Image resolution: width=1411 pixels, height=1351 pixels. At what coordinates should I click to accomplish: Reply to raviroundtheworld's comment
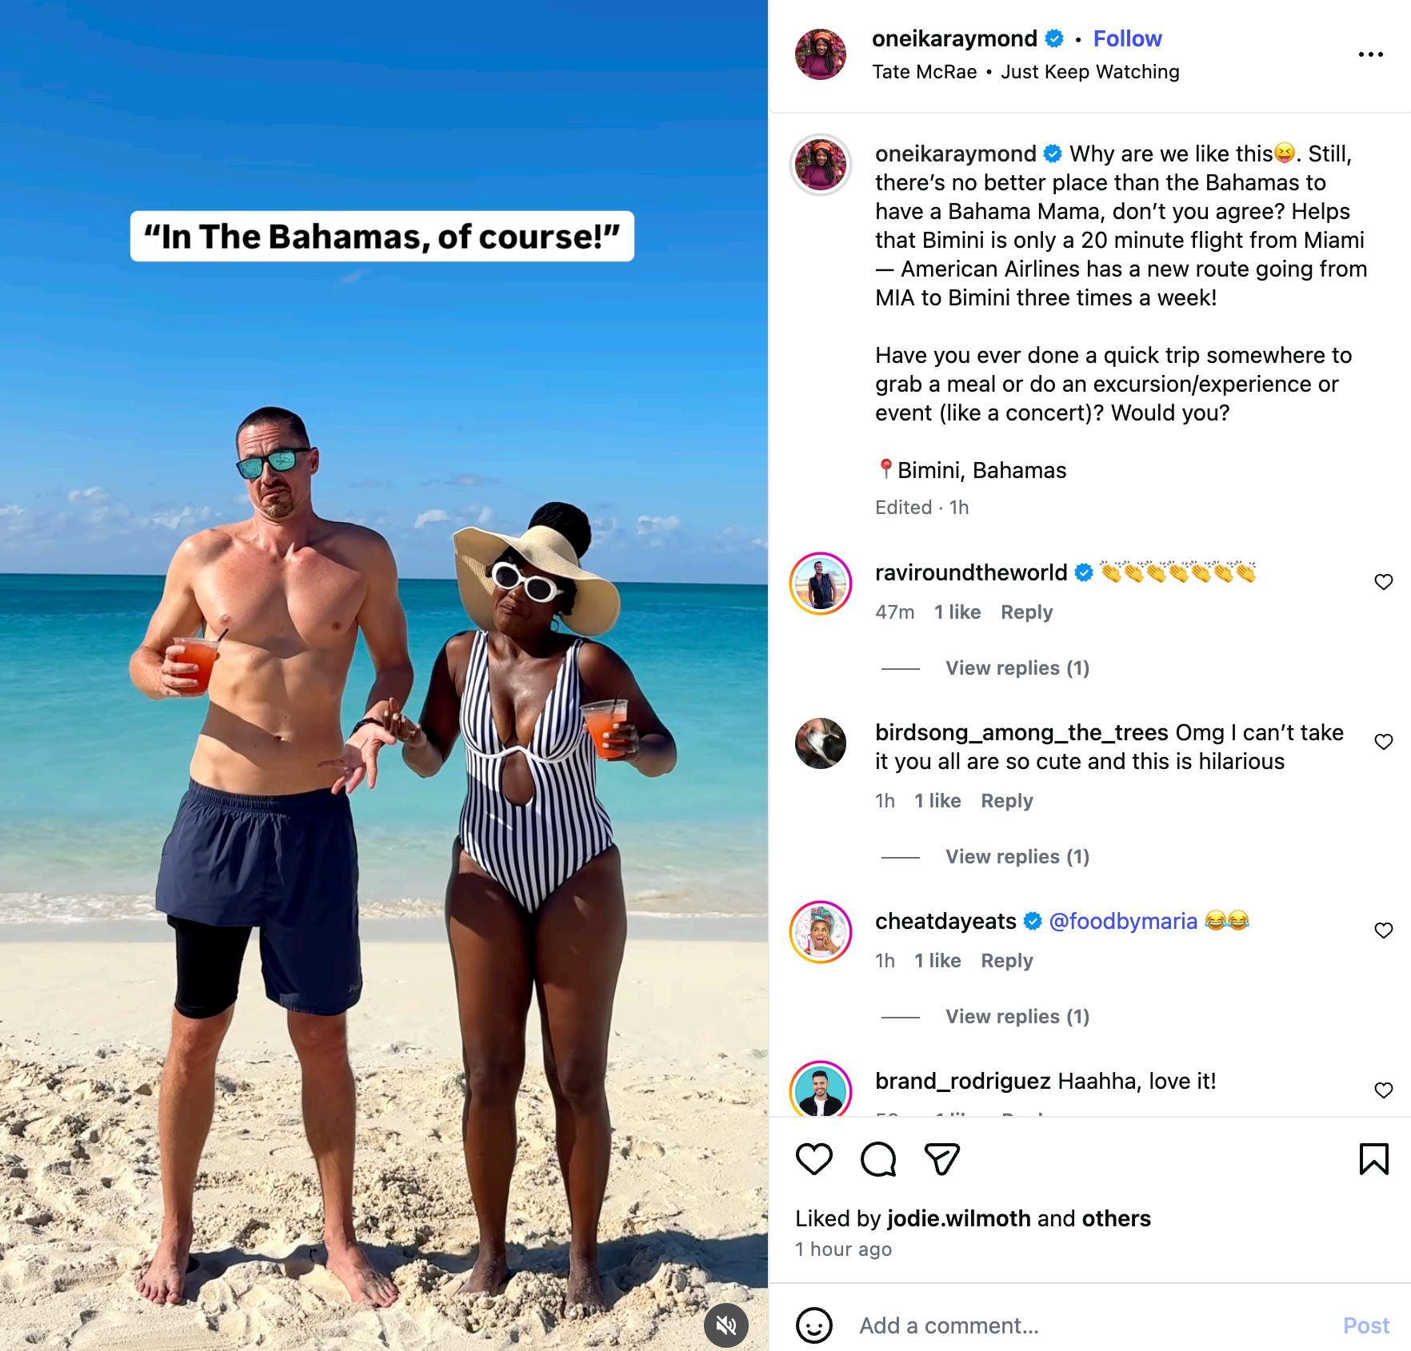(1026, 612)
